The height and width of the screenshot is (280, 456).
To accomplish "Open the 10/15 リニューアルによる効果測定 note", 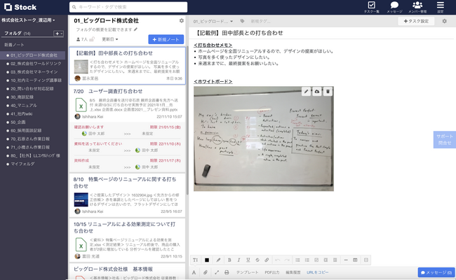I will coord(128,240).
